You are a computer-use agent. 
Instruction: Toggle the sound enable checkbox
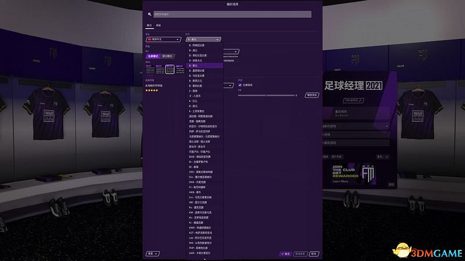[x=239, y=85]
